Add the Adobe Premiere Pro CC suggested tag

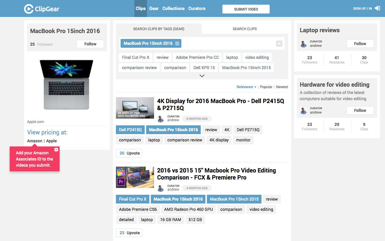coord(197,57)
